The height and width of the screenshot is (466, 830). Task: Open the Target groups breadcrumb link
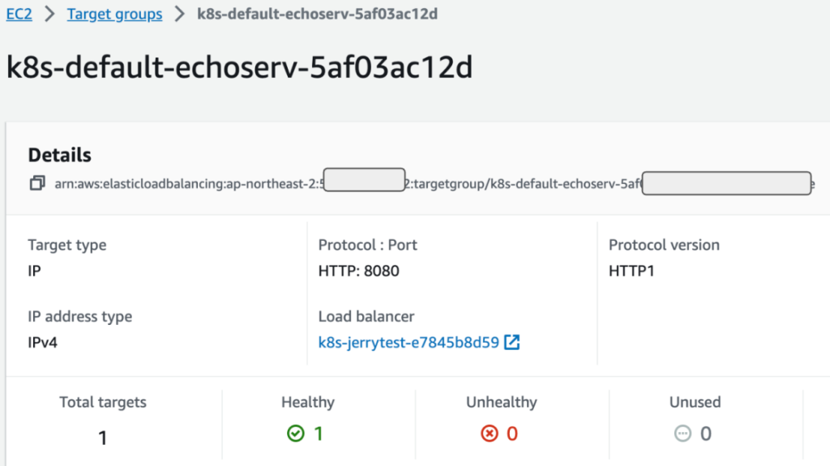(114, 15)
